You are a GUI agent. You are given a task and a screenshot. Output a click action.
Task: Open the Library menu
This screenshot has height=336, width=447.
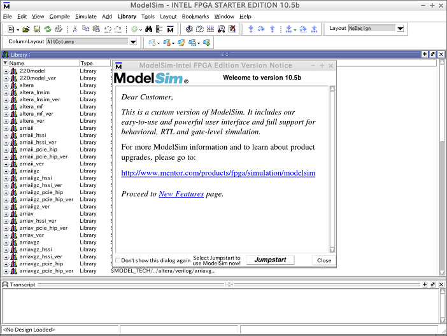point(127,17)
